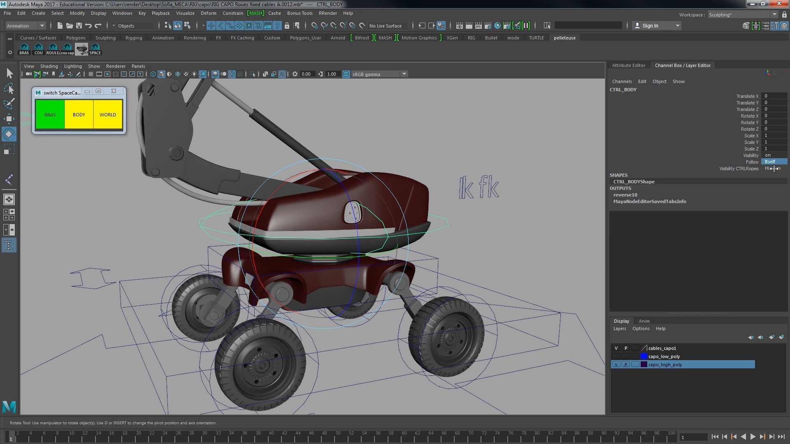Toggle the P box of cables_capo1 layer
Screen dimensions: 790x444
[626, 348]
